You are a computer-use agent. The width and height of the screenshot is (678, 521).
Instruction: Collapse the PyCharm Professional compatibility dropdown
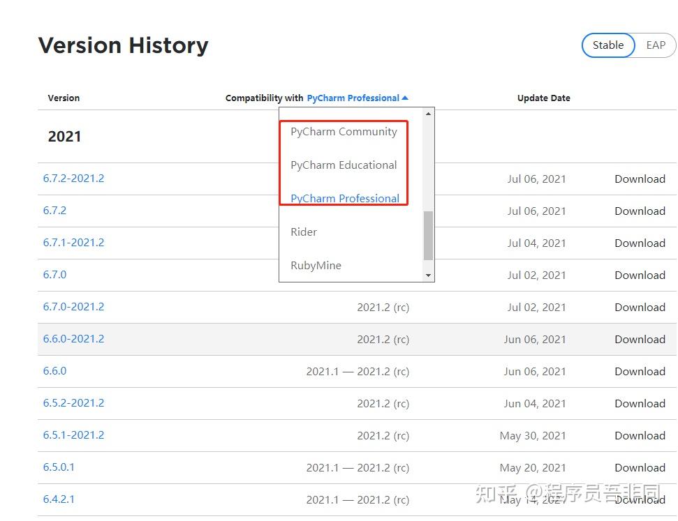coord(358,98)
